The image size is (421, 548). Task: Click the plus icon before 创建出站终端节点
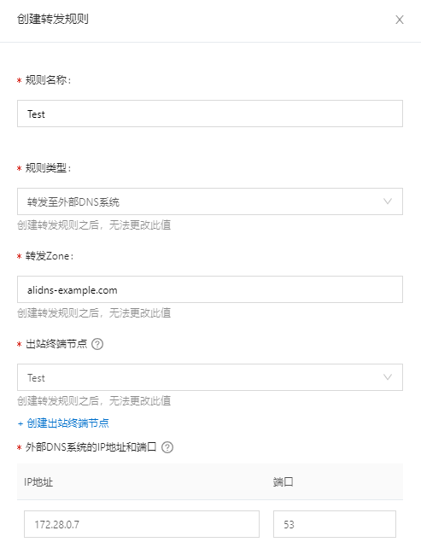pyautogui.click(x=20, y=423)
